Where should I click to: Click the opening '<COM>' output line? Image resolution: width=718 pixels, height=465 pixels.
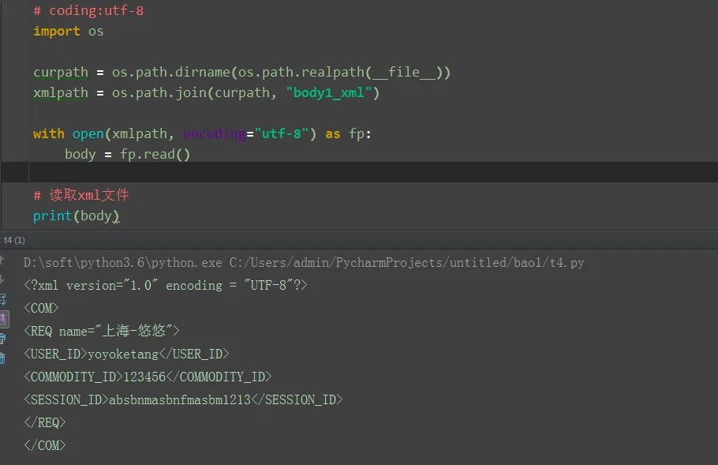point(41,309)
